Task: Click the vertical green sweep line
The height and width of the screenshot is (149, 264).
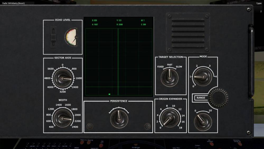Action: (118, 62)
